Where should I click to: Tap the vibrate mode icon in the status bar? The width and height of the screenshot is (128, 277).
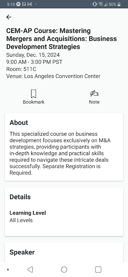(x=95, y=4)
